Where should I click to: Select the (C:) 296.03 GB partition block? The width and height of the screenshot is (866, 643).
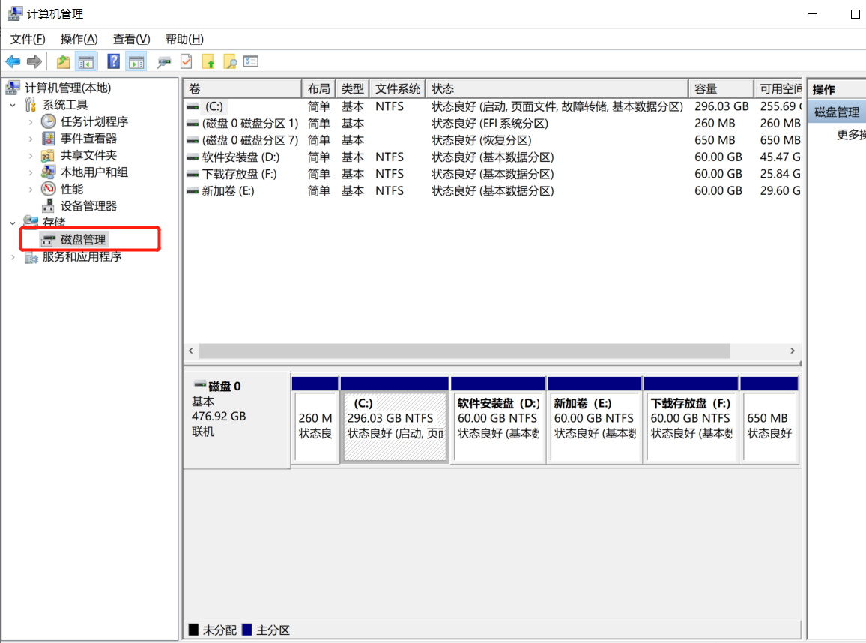[x=394, y=421]
